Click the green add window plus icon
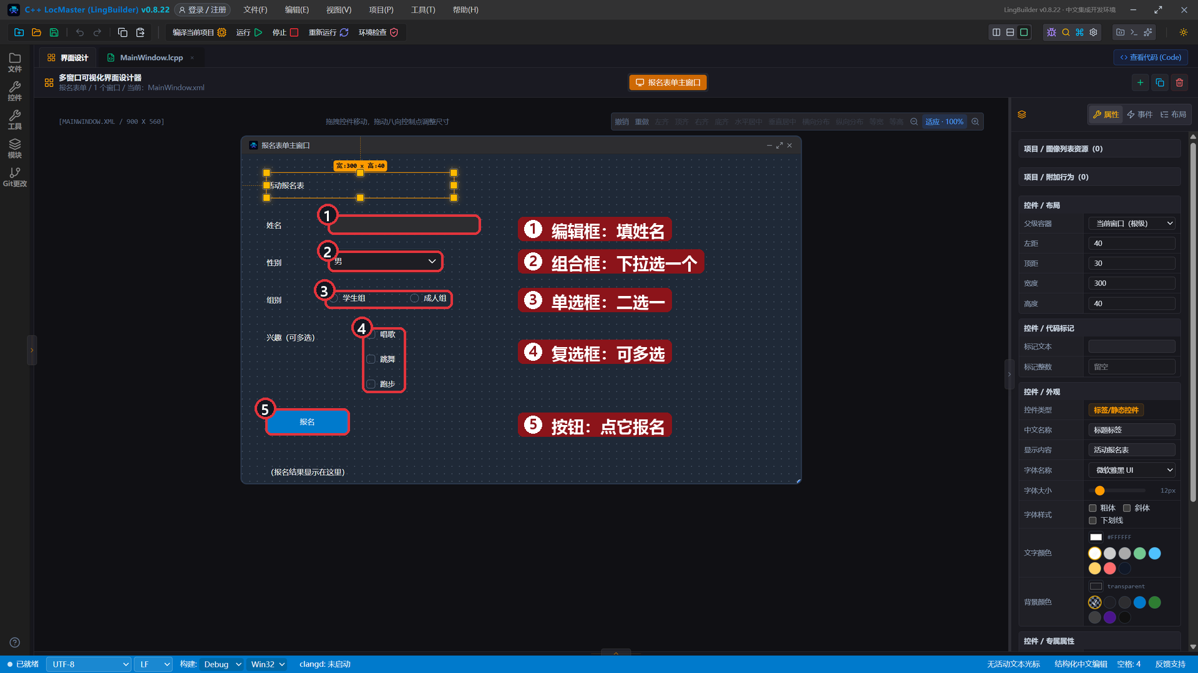This screenshot has width=1198, height=673. click(x=1140, y=82)
